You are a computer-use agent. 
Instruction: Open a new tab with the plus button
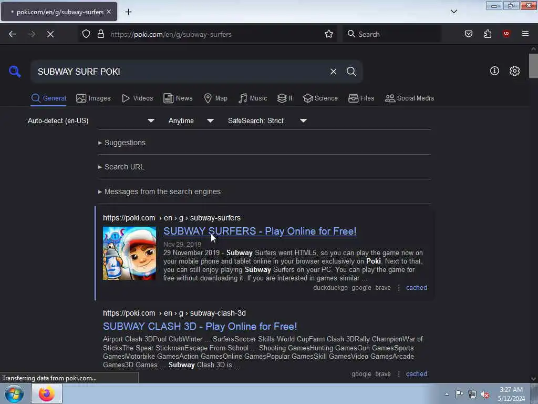128,12
